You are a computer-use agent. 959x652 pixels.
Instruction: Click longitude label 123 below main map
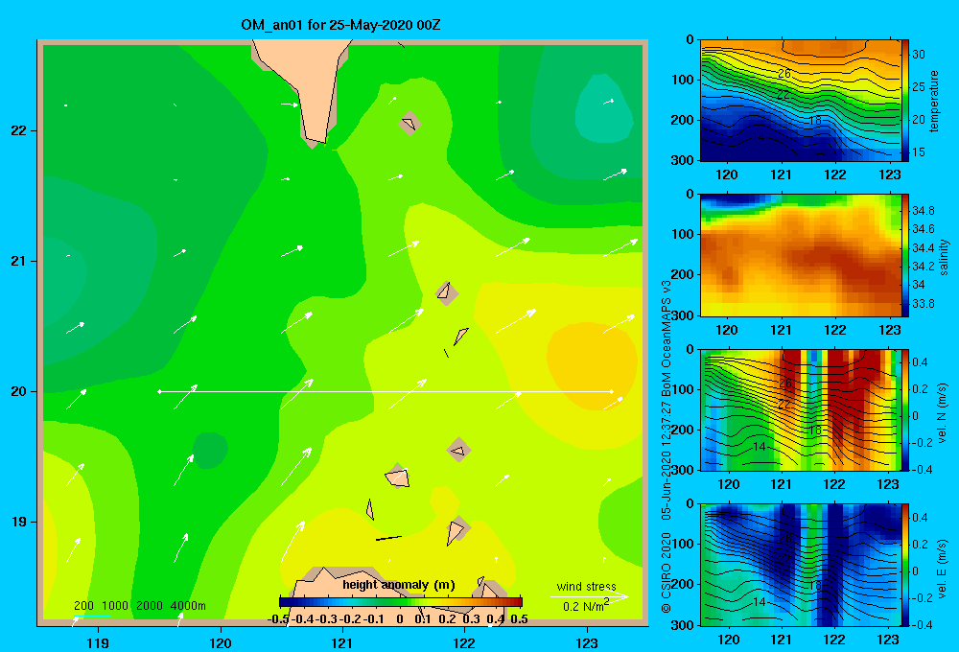587,642
